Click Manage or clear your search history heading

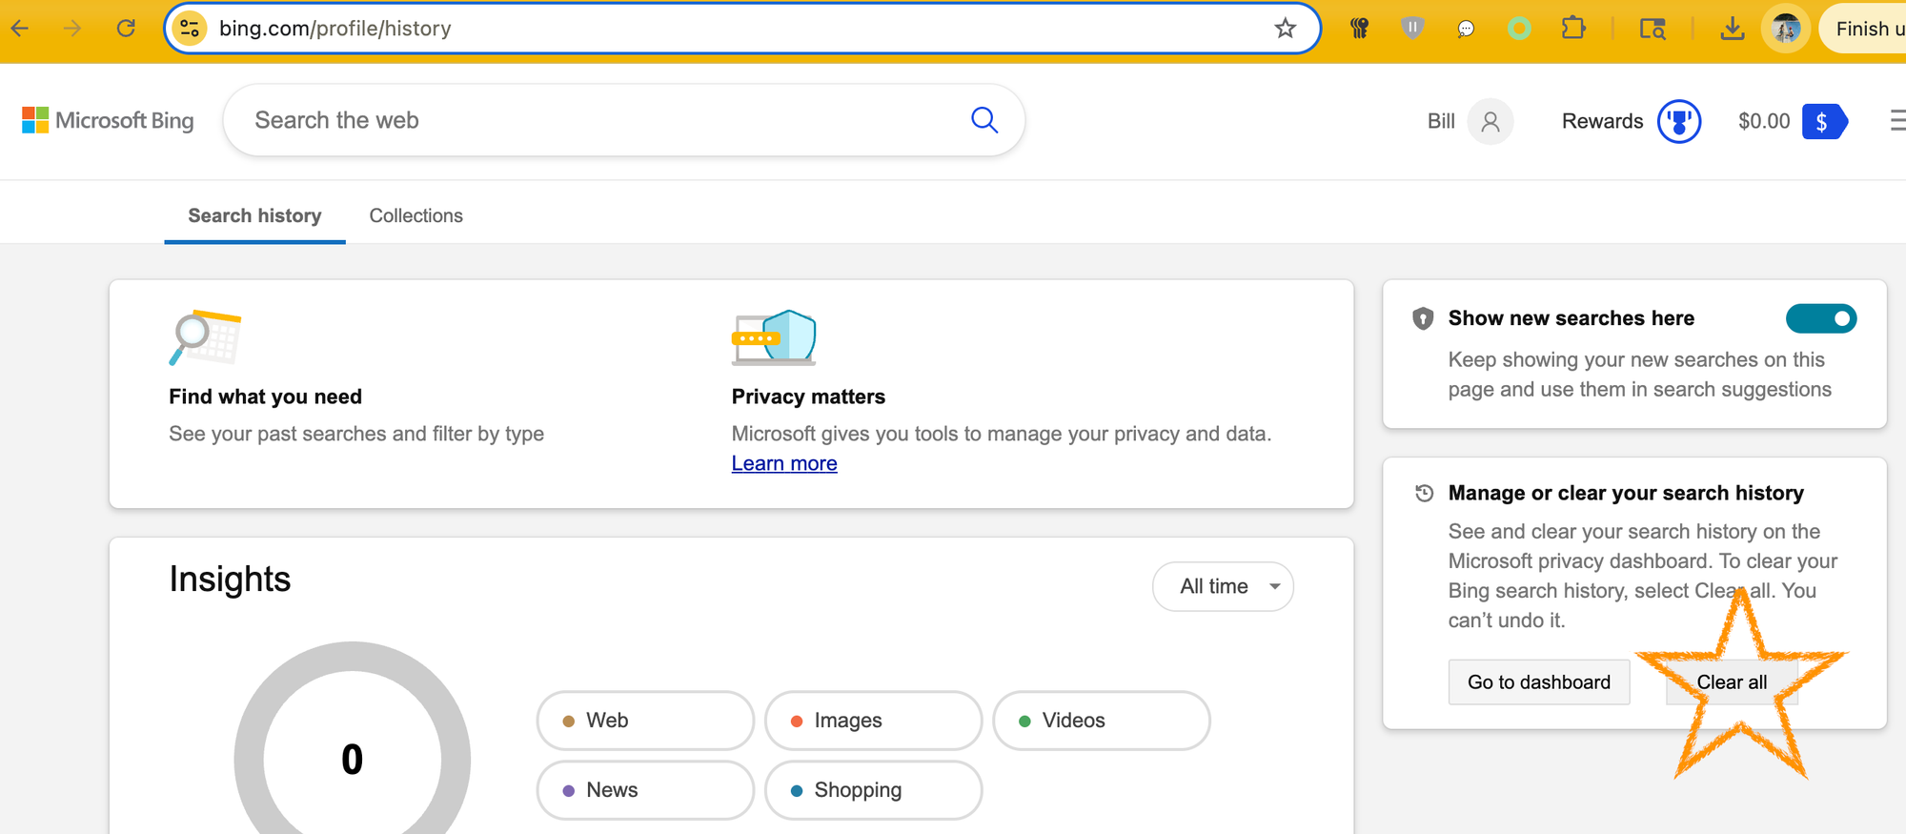click(x=1626, y=493)
